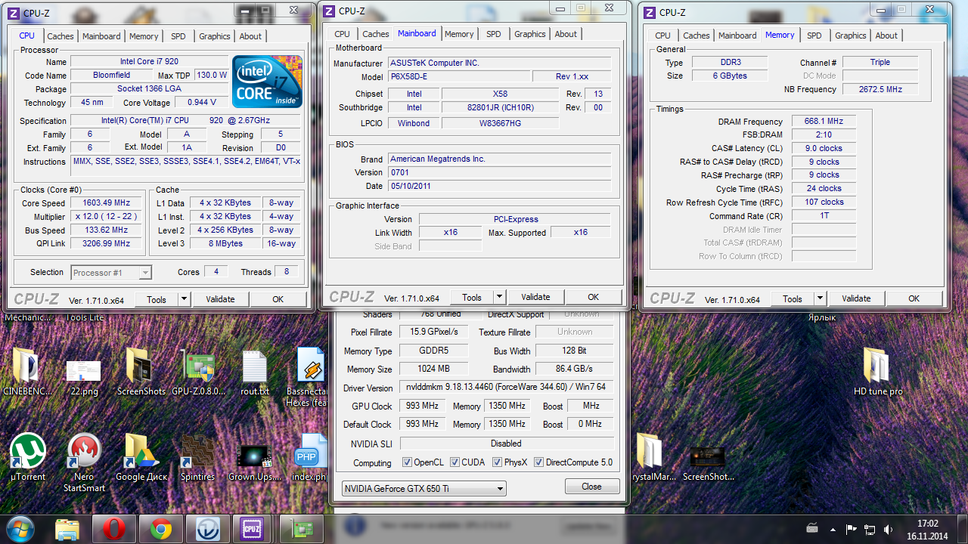Image resolution: width=968 pixels, height=544 pixels.
Task: Uncheck the DirectCompute 5.0 checkbox
Action: (539, 462)
